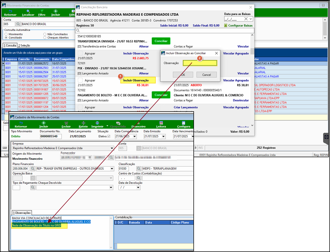Screen dimensions: 330x252
Task: Open Leitora in Cadastro toolbar
Action: click(x=161, y=125)
